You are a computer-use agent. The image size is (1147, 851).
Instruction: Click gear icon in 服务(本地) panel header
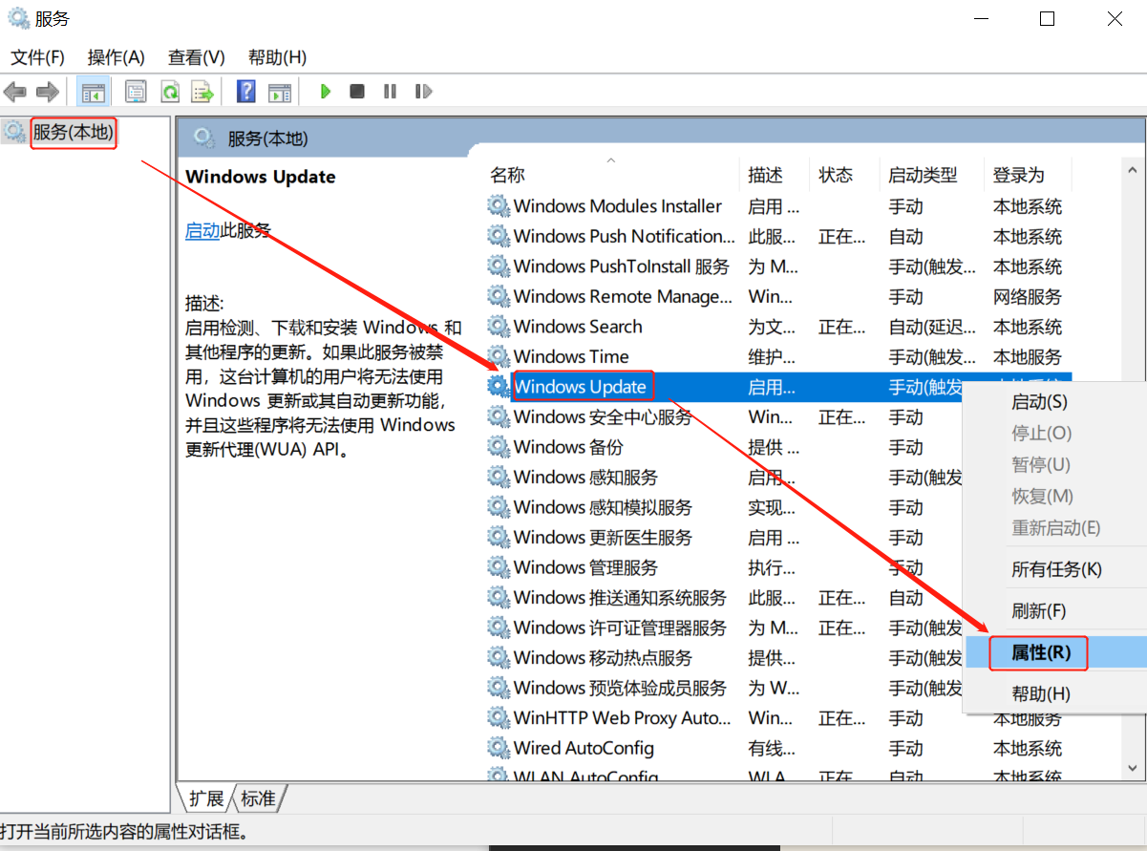[x=204, y=138]
